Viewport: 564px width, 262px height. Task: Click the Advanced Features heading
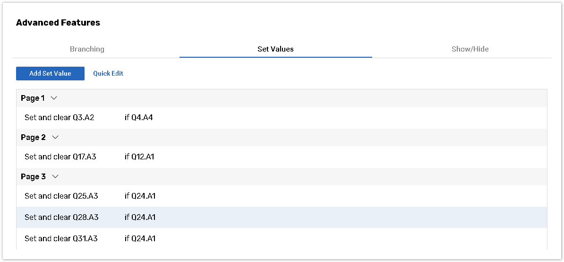(x=58, y=23)
